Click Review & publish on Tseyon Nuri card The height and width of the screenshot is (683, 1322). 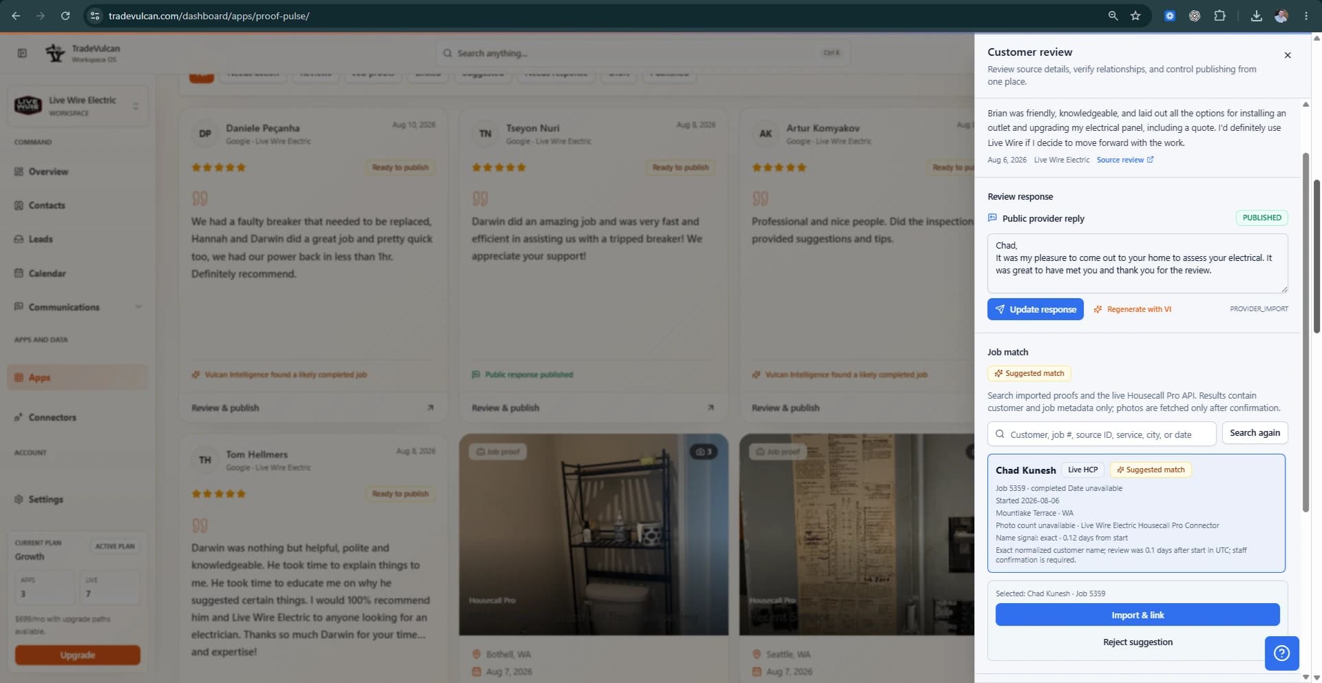[x=505, y=408]
